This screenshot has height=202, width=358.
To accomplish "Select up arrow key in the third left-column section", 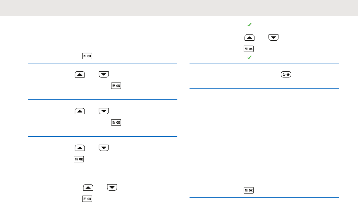I will (x=80, y=111).
